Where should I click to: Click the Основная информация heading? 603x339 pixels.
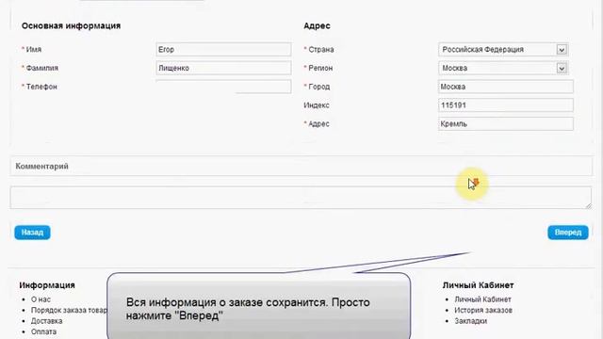(72, 25)
